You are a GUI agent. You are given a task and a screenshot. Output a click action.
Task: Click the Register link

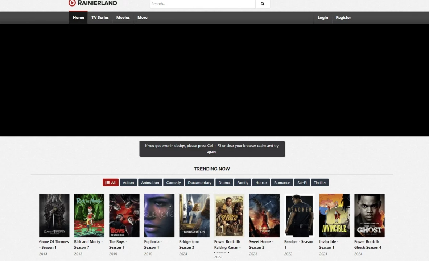[x=343, y=18]
